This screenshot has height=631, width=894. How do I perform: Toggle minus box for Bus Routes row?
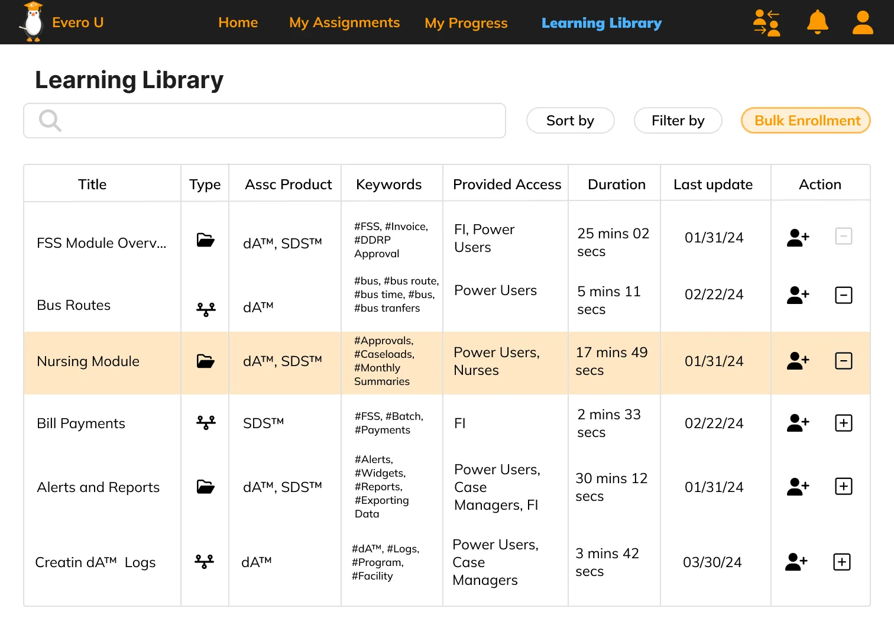pyautogui.click(x=844, y=295)
